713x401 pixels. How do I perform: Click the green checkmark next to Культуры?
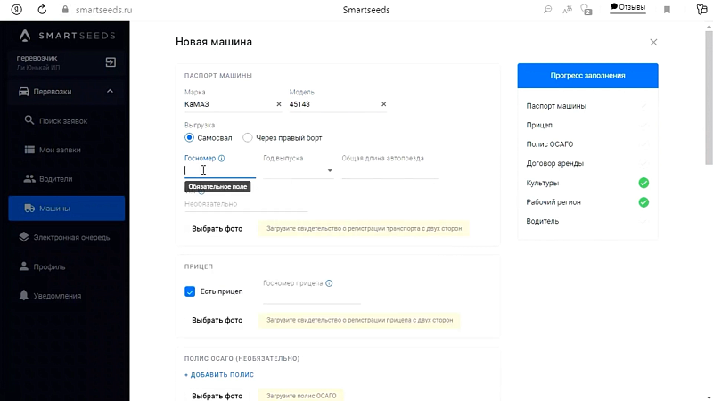643,183
